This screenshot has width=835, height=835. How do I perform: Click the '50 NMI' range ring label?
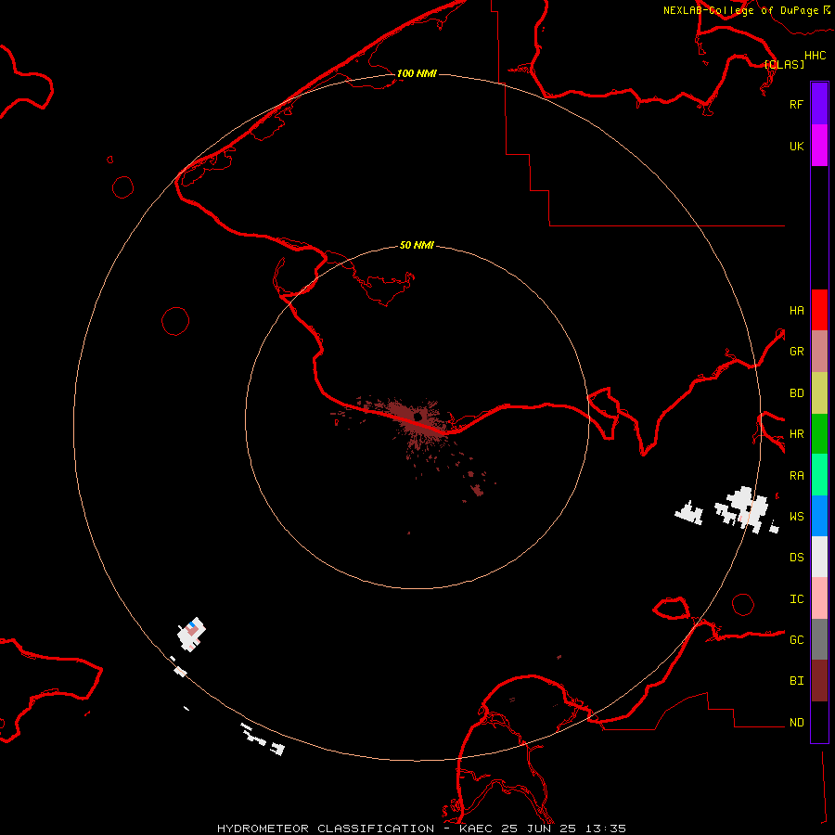click(417, 245)
